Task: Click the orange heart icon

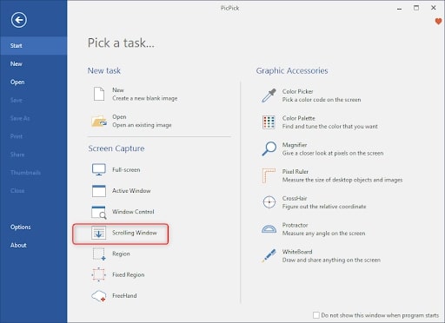Action: (439, 21)
